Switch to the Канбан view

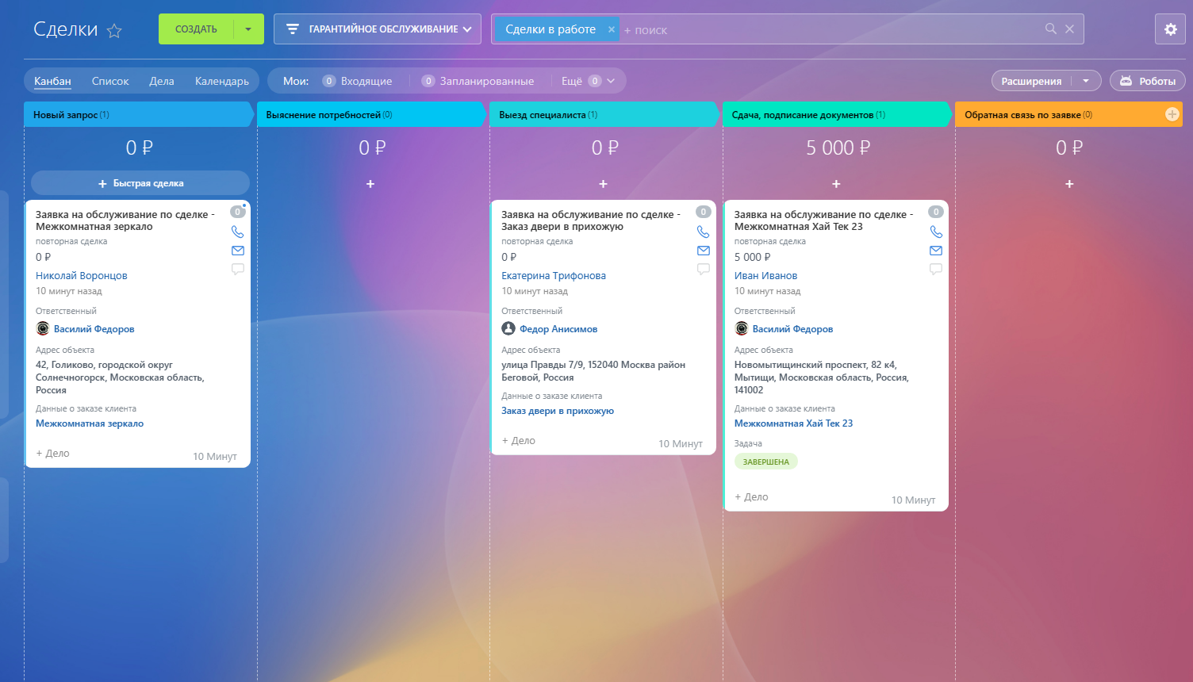[x=52, y=81]
